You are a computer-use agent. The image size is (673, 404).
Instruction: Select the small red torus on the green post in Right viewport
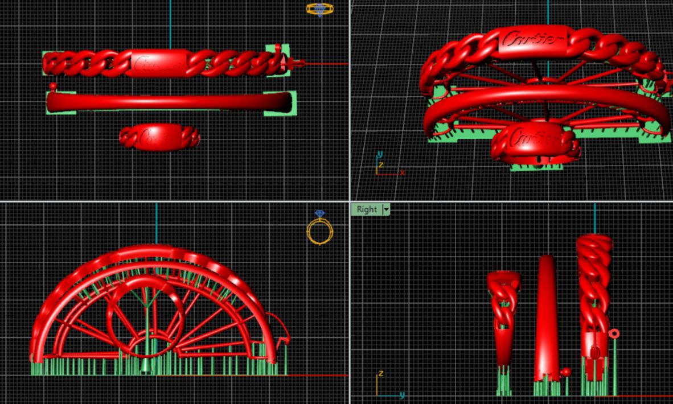(x=614, y=333)
